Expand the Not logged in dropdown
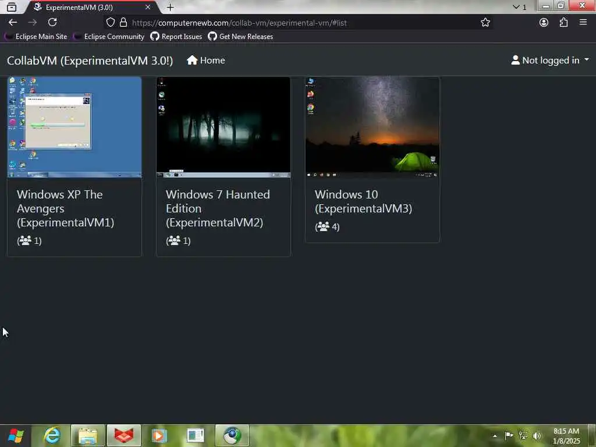 (x=550, y=61)
